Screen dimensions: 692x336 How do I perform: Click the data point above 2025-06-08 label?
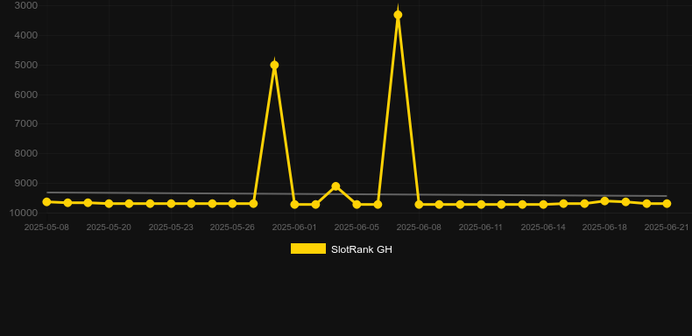tap(419, 205)
